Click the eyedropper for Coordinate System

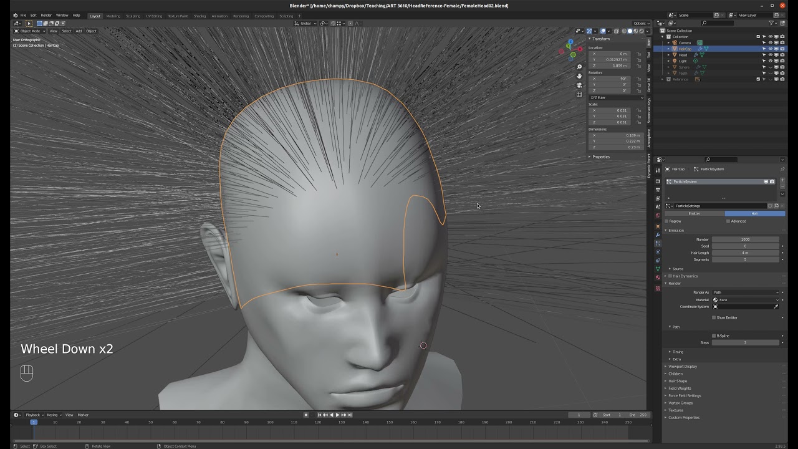click(776, 306)
